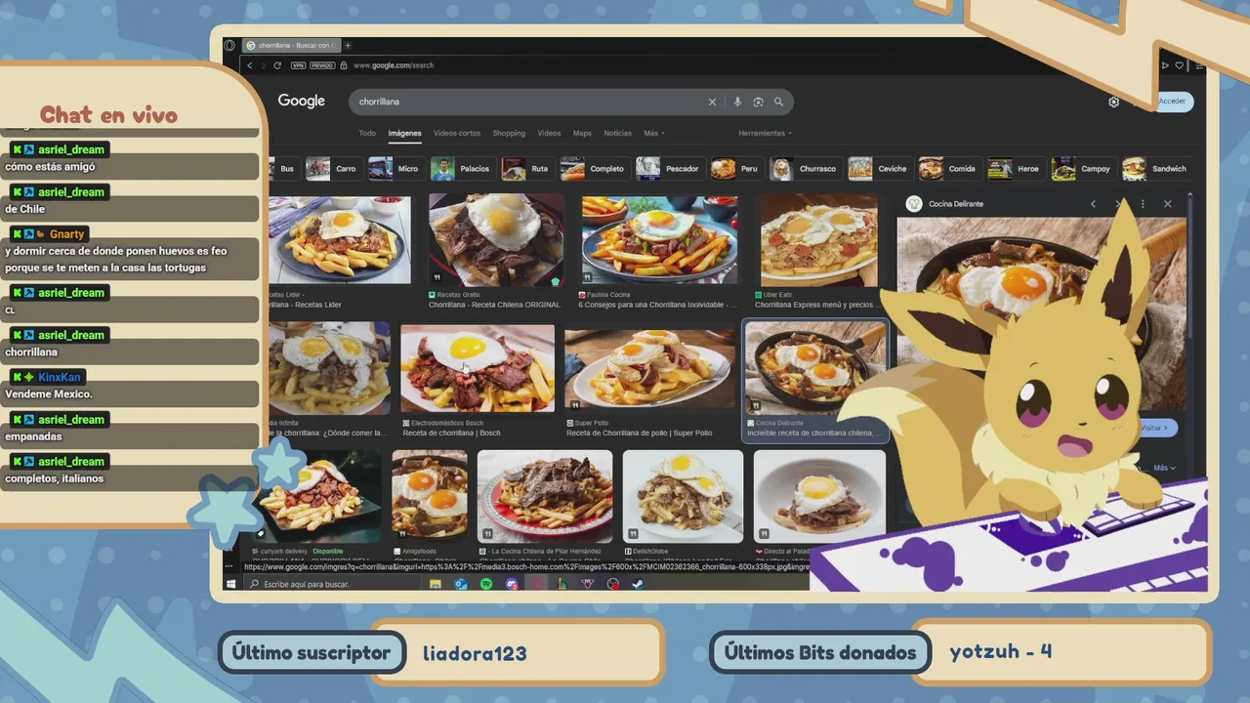Screen dimensions: 1250x703
Task: Open selected Cocina Delirante skillet thumbnail
Action: (x=815, y=368)
